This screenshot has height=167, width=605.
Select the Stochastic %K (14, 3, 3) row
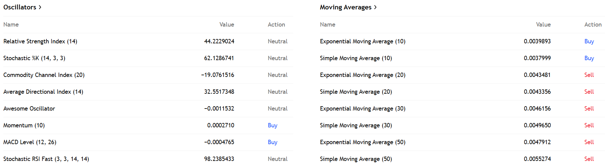tap(34, 58)
